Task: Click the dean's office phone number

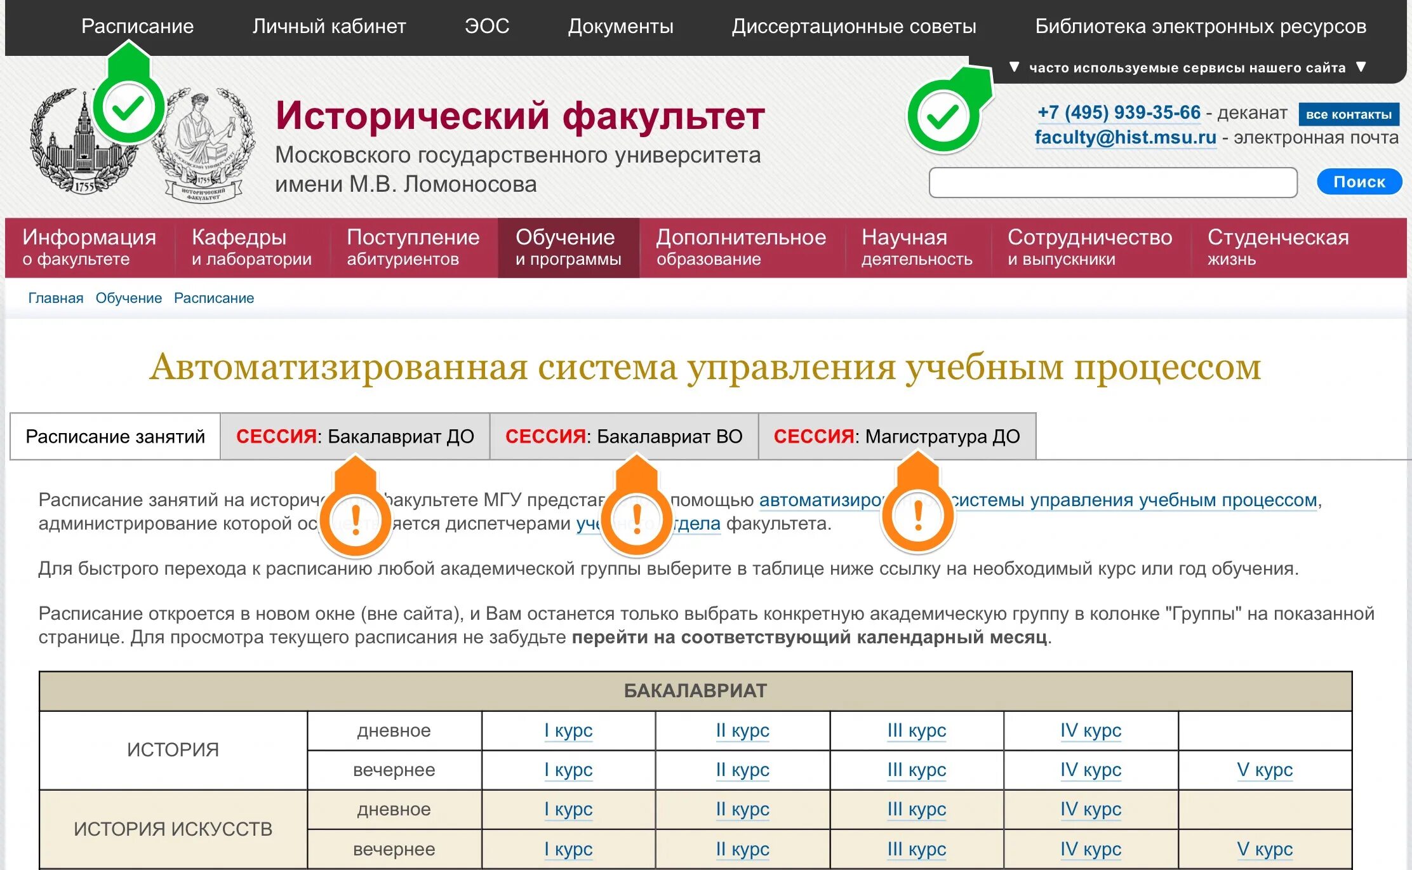Action: point(1119,112)
